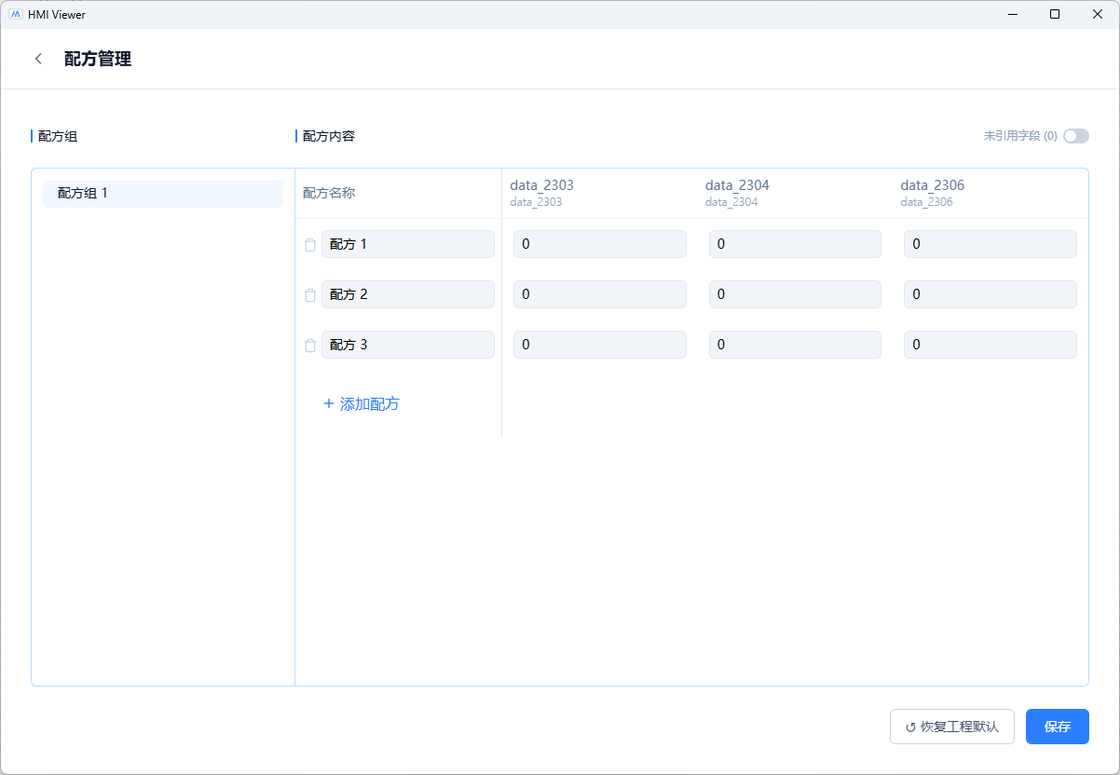Click data_2303 value field for 配方 3

(x=600, y=345)
